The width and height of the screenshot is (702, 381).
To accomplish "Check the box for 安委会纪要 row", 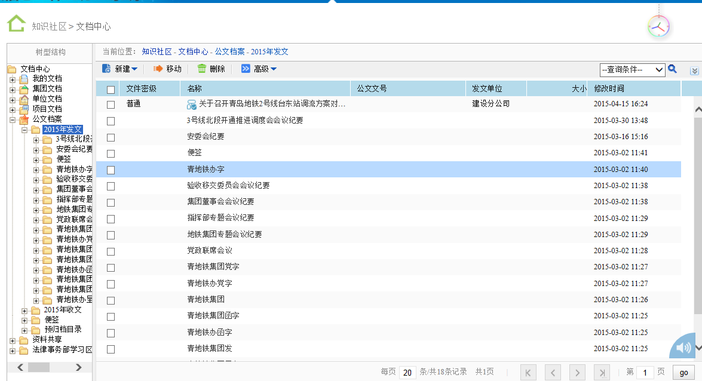I will tap(111, 137).
